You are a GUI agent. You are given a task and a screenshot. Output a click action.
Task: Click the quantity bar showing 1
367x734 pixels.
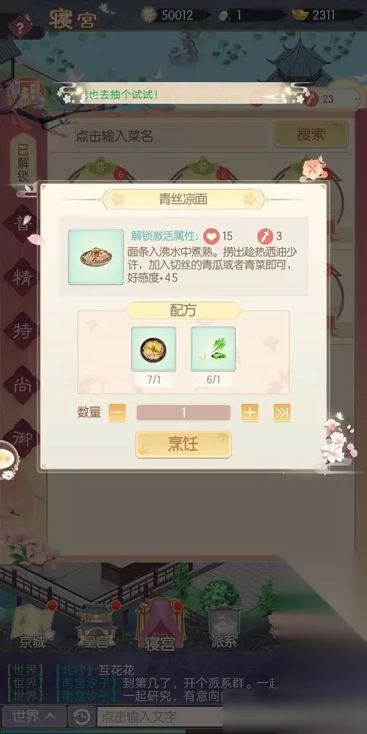pos(183,413)
